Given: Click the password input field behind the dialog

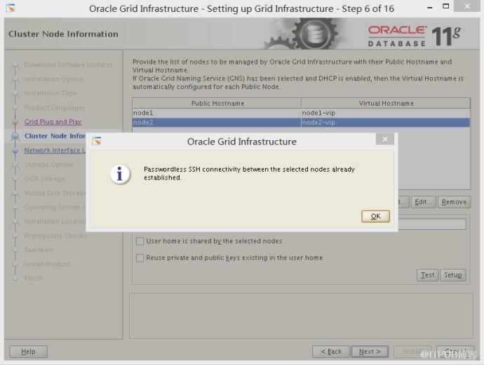Looking at the screenshot, I should tap(431, 224).
